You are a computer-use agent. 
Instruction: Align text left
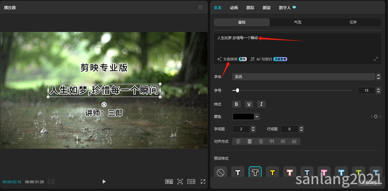point(238,141)
